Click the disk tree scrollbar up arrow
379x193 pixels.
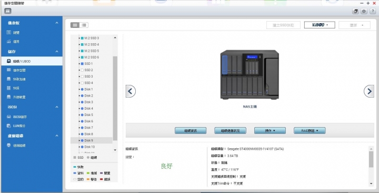tap(115, 37)
